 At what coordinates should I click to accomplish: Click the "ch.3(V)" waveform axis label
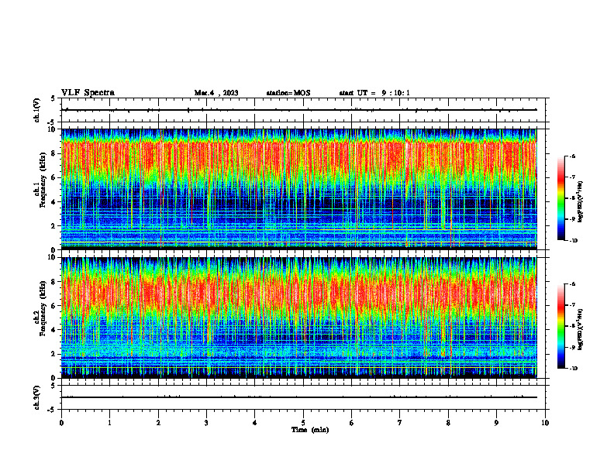(x=37, y=398)
